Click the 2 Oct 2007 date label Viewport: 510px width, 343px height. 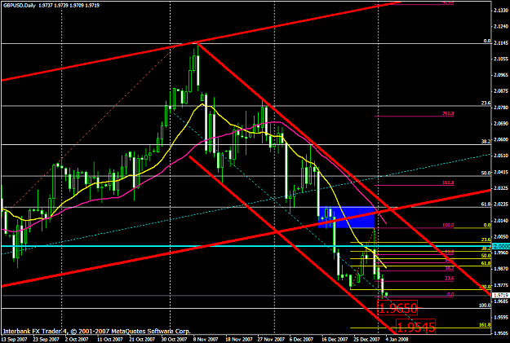point(77,339)
